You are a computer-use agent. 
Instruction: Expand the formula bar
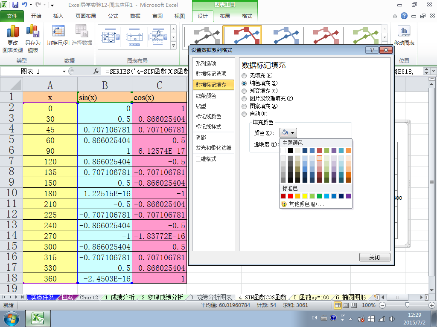pos(433,71)
